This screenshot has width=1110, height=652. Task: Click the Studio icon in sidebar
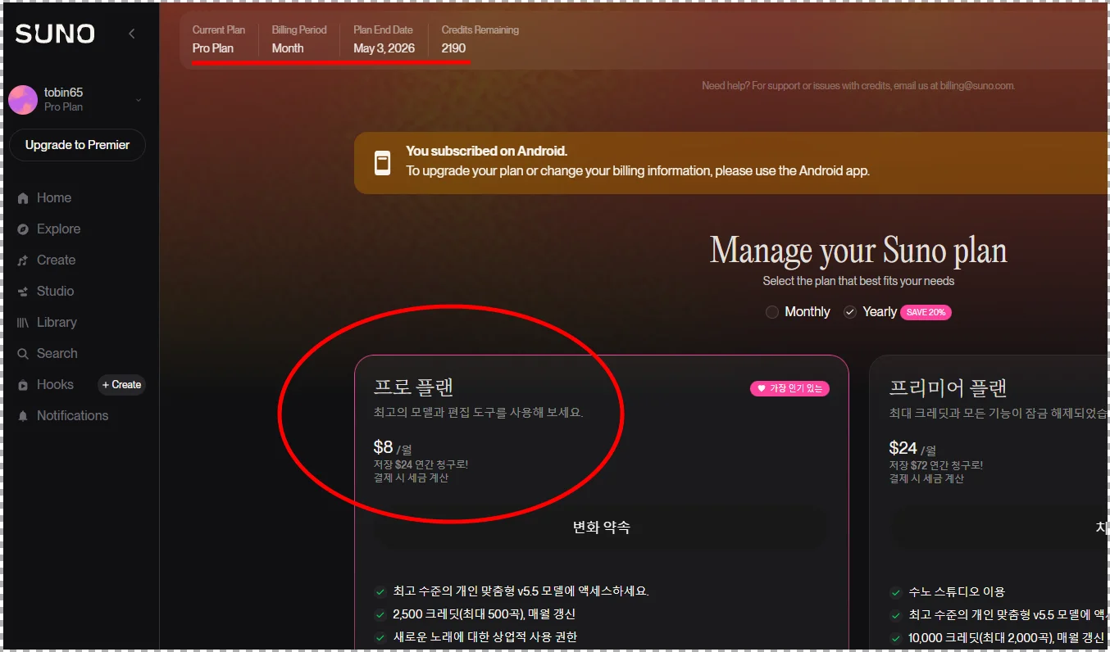(23, 292)
